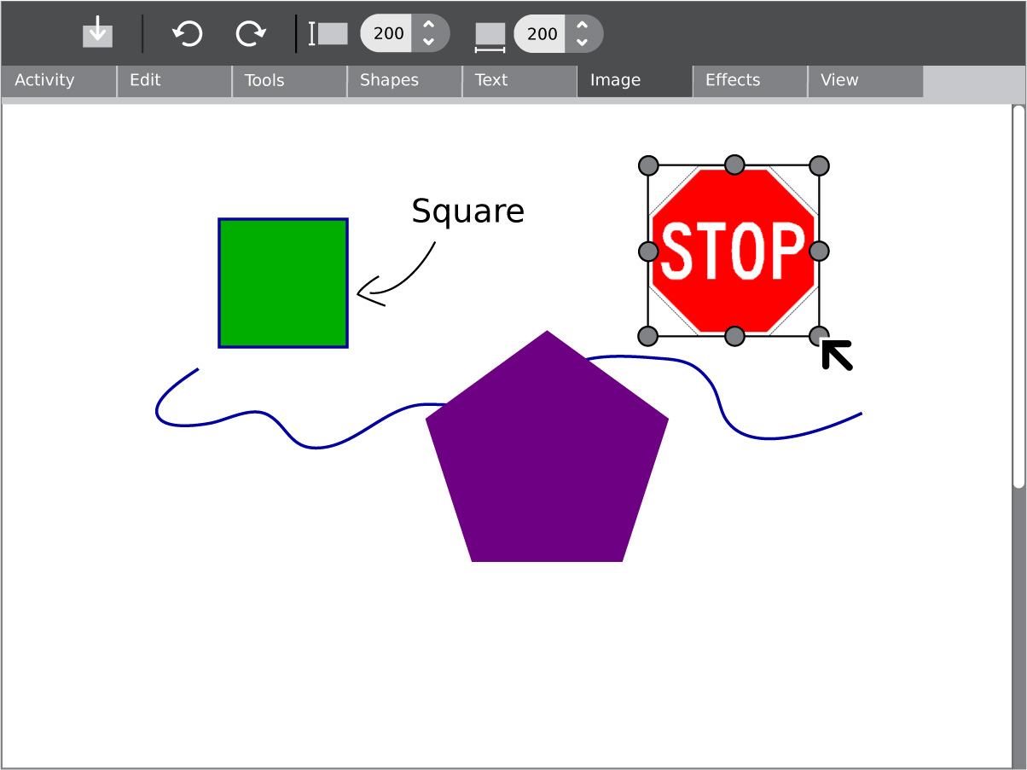Image resolution: width=1027 pixels, height=770 pixels.
Task: Click the bottom-middle handle of STOP sign
Action: (734, 336)
